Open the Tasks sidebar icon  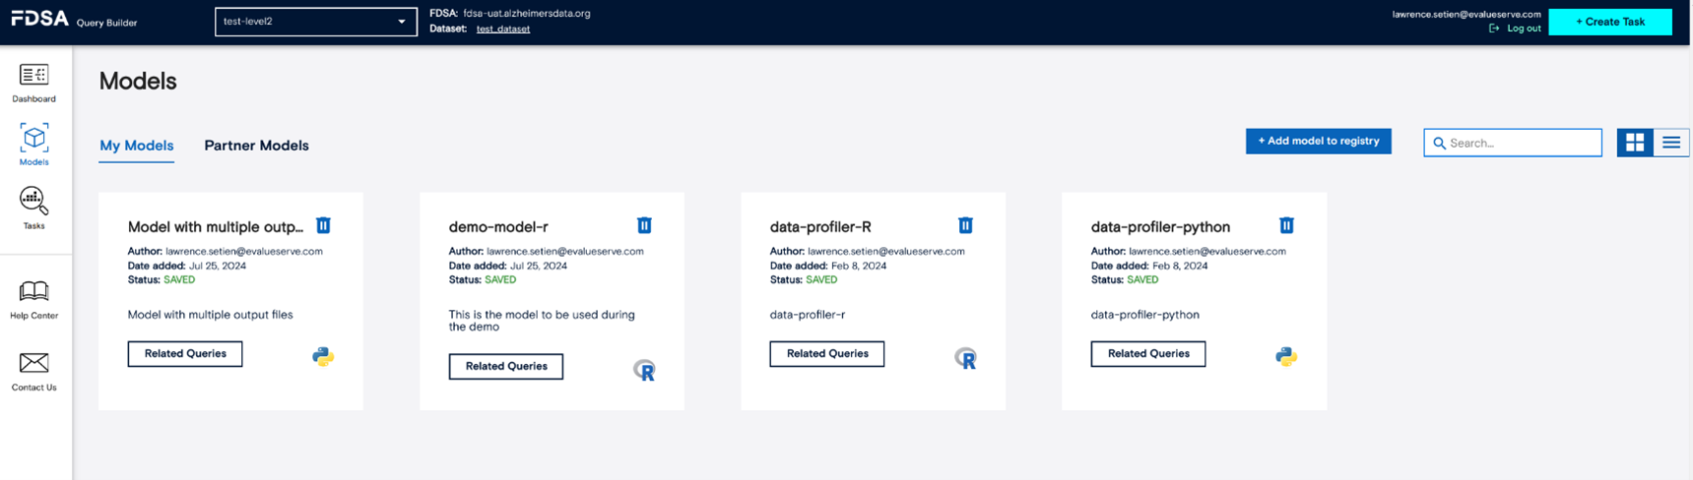point(33,202)
